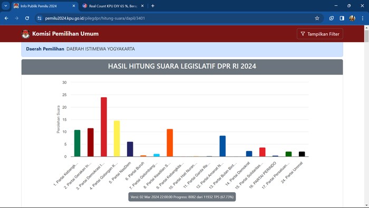Image resolution: width=369 pixels, height=208 pixels.
Task: Click orange Partai Keadilan Sejahtera bar
Action: (x=170, y=143)
